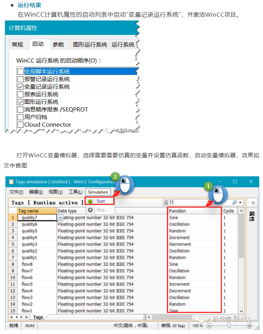Click the zoom slider in status bar

click(x=229, y=326)
